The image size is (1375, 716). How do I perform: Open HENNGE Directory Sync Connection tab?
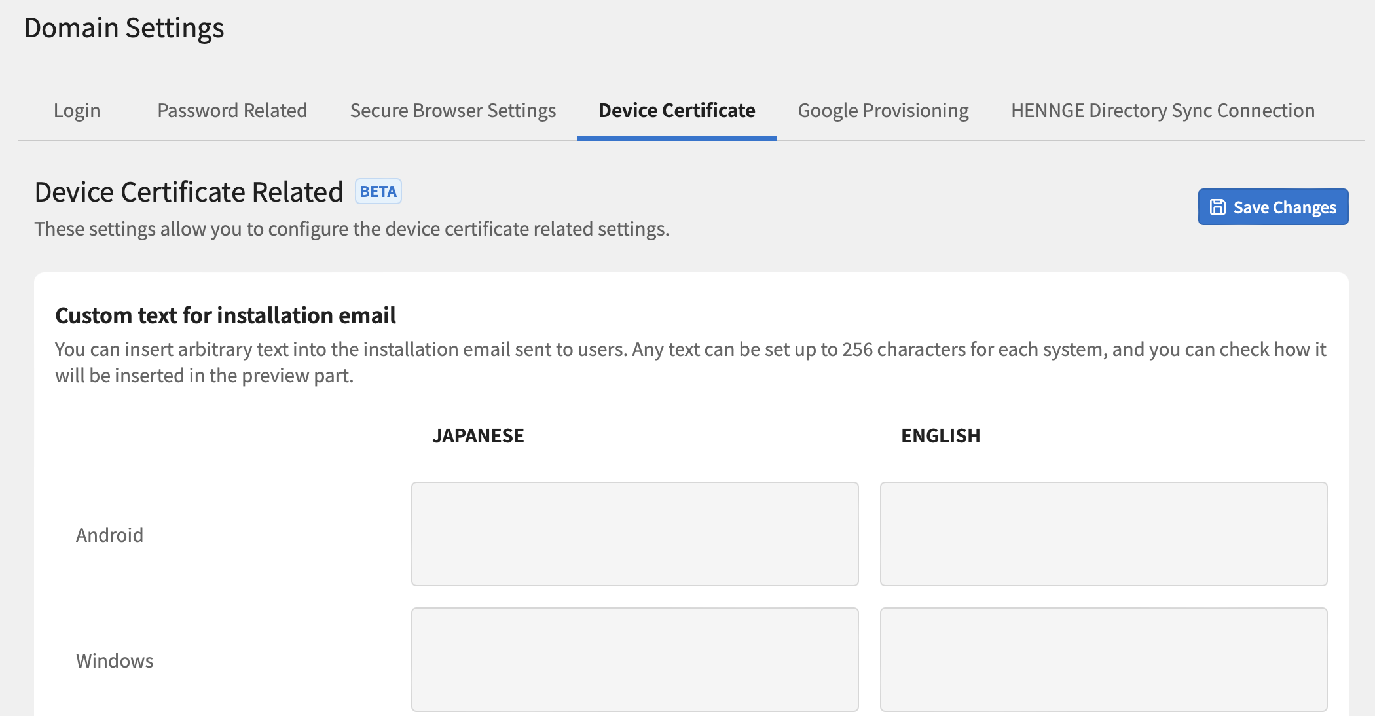click(1163, 111)
